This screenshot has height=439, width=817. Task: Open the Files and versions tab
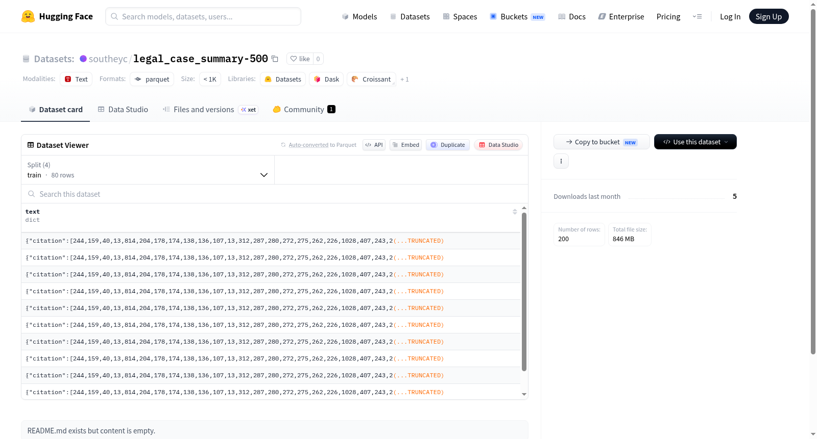[210, 109]
